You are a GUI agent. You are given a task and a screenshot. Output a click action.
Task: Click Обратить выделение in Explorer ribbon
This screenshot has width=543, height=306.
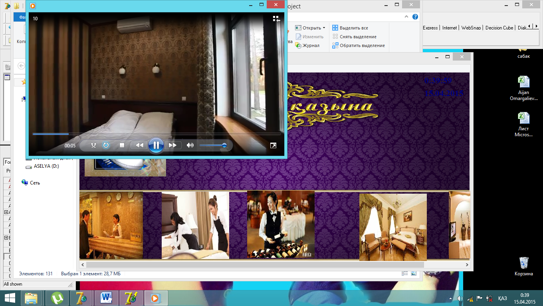coord(359,45)
